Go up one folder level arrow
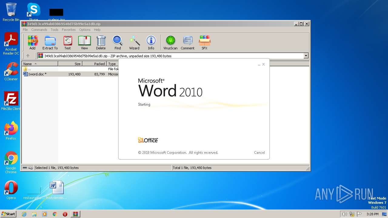The height and width of the screenshot is (218, 388). click(x=28, y=56)
